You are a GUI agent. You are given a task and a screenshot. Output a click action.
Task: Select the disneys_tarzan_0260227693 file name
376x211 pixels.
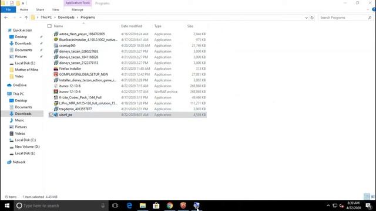tap(79, 52)
